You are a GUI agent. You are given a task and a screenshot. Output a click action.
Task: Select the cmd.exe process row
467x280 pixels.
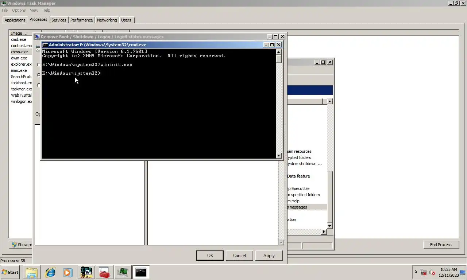(x=22, y=39)
